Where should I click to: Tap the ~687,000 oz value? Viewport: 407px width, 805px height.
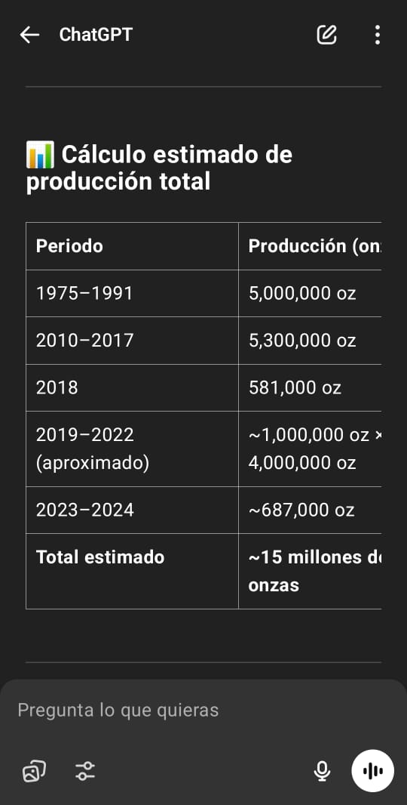point(301,510)
